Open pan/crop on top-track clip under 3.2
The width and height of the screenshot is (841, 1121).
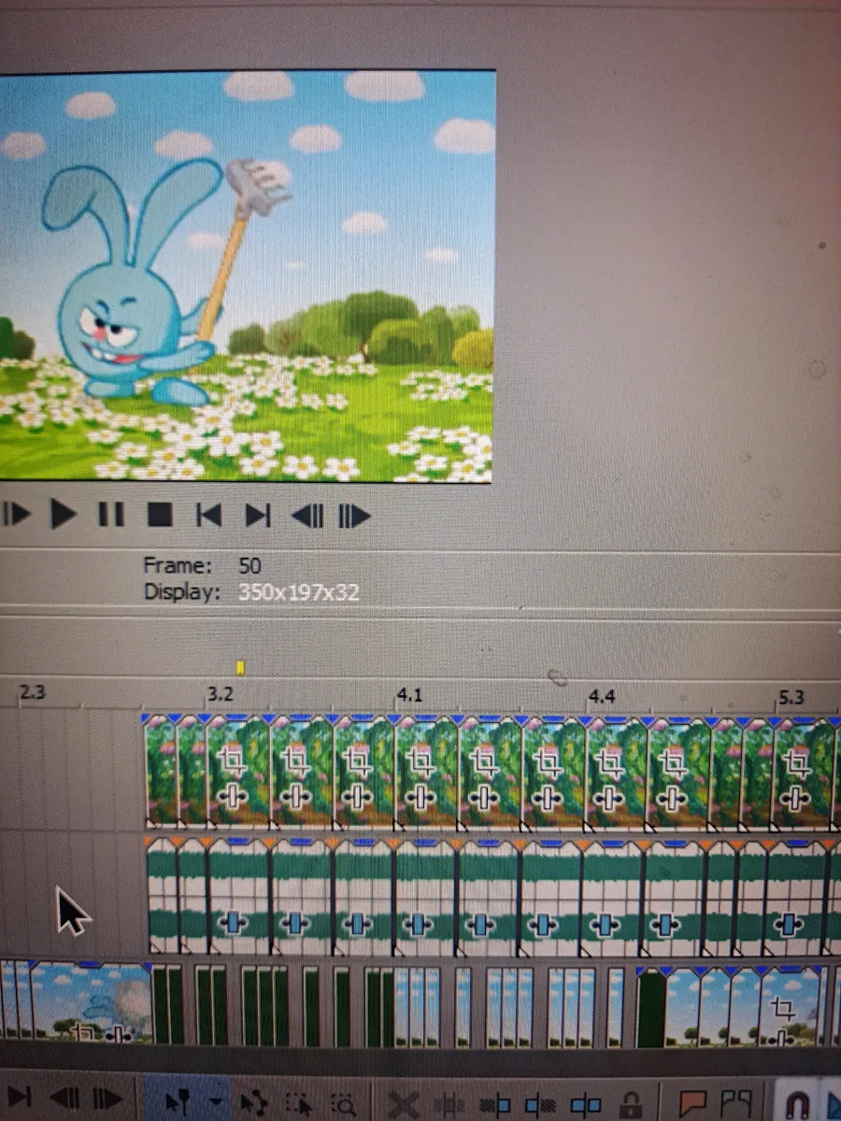(x=232, y=762)
